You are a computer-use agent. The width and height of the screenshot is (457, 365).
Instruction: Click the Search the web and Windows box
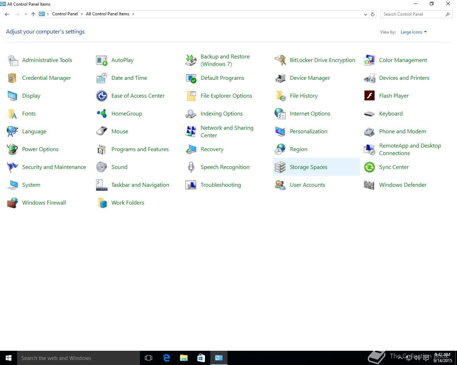click(x=79, y=358)
